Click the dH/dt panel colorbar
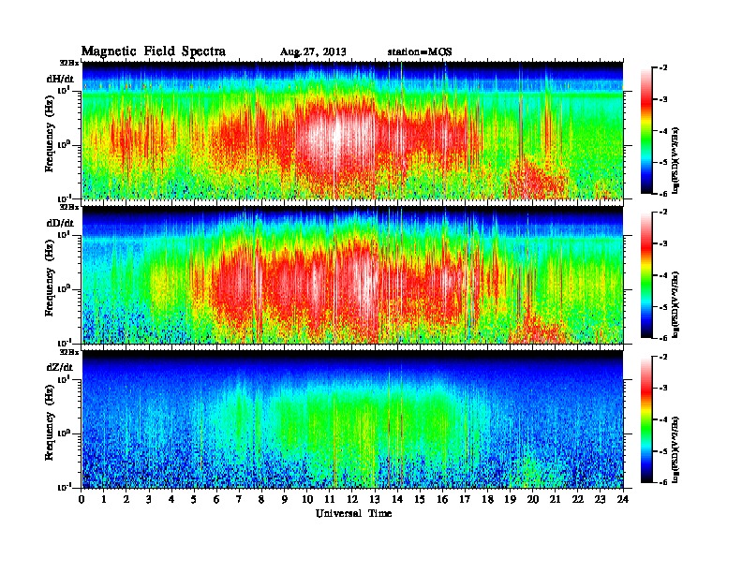Screen dimensions: 742x573 [646, 131]
